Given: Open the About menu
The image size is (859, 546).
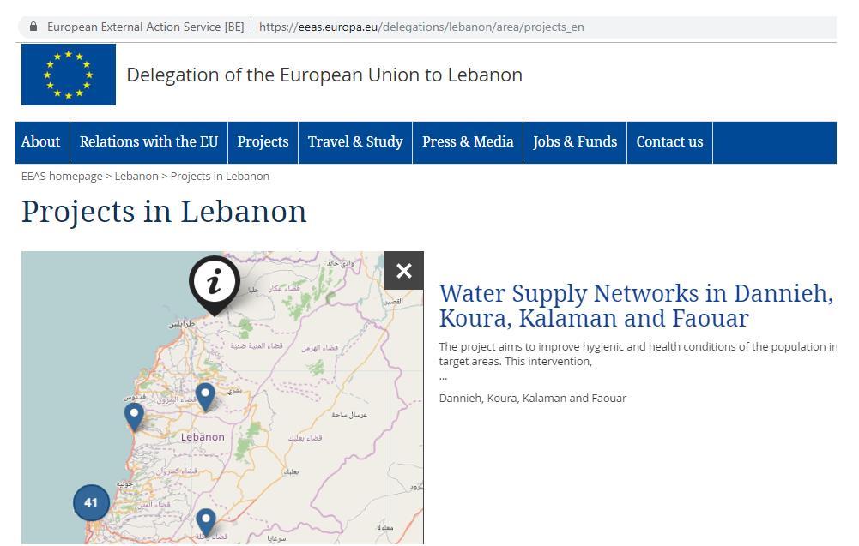Looking at the screenshot, I should coord(41,141).
